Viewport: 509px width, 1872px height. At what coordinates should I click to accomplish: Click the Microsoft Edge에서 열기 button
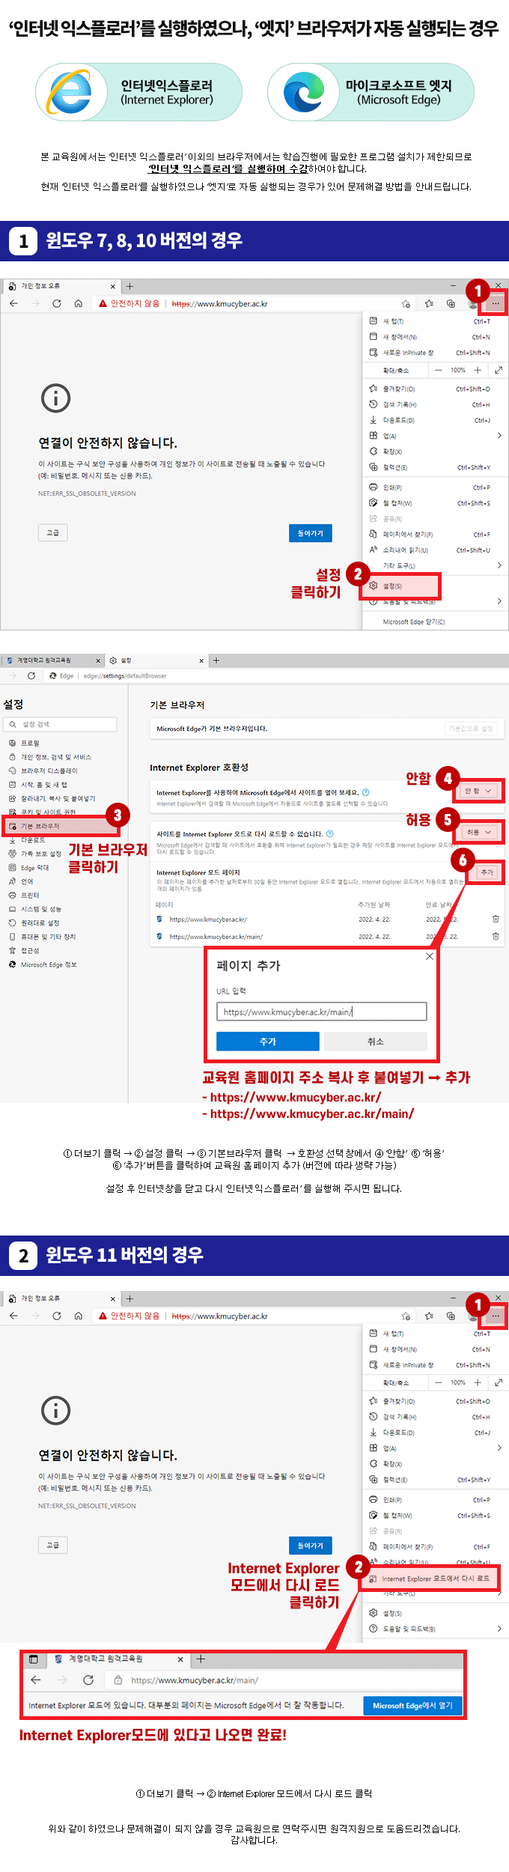pos(412,1706)
